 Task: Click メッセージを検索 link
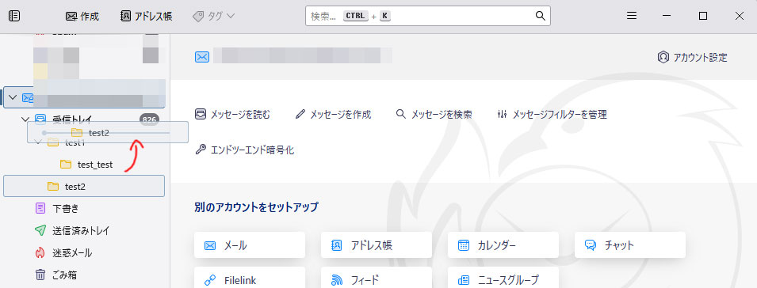pyautogui.click(x=434, y=114)
